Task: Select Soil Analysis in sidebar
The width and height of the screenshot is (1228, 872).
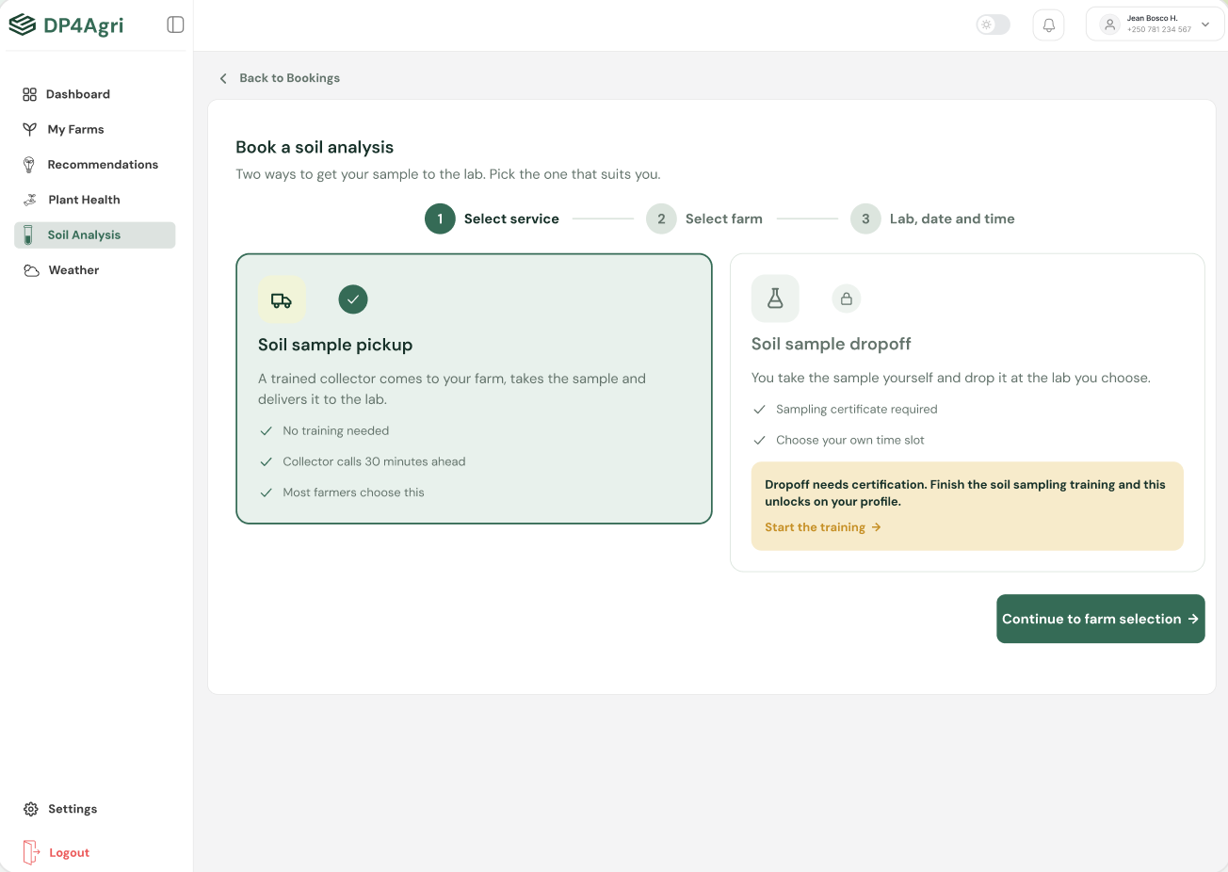Action: [x=95, y=235]
